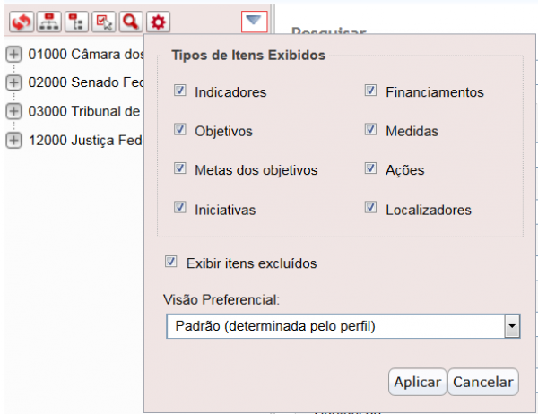
Task: Toggle the Financiamentos checkbox
Action: coord(370,91)
